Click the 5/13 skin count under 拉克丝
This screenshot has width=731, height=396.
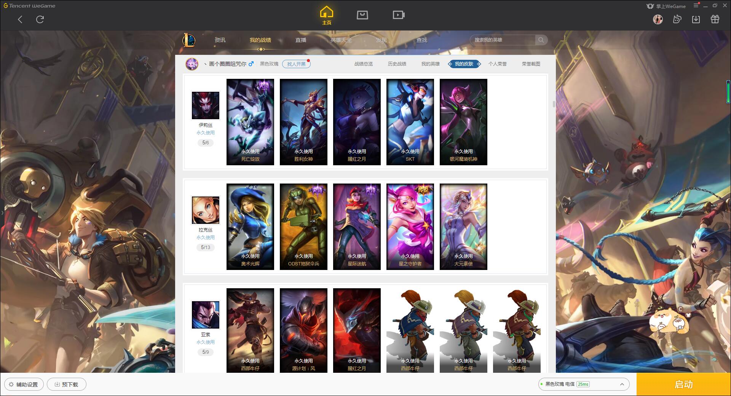206,247
